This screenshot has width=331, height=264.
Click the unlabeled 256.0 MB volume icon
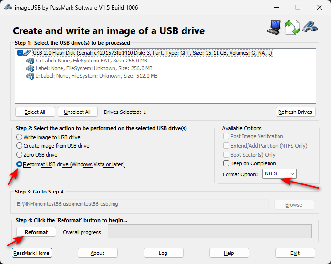pyautogui.click(x=30, y=68)
